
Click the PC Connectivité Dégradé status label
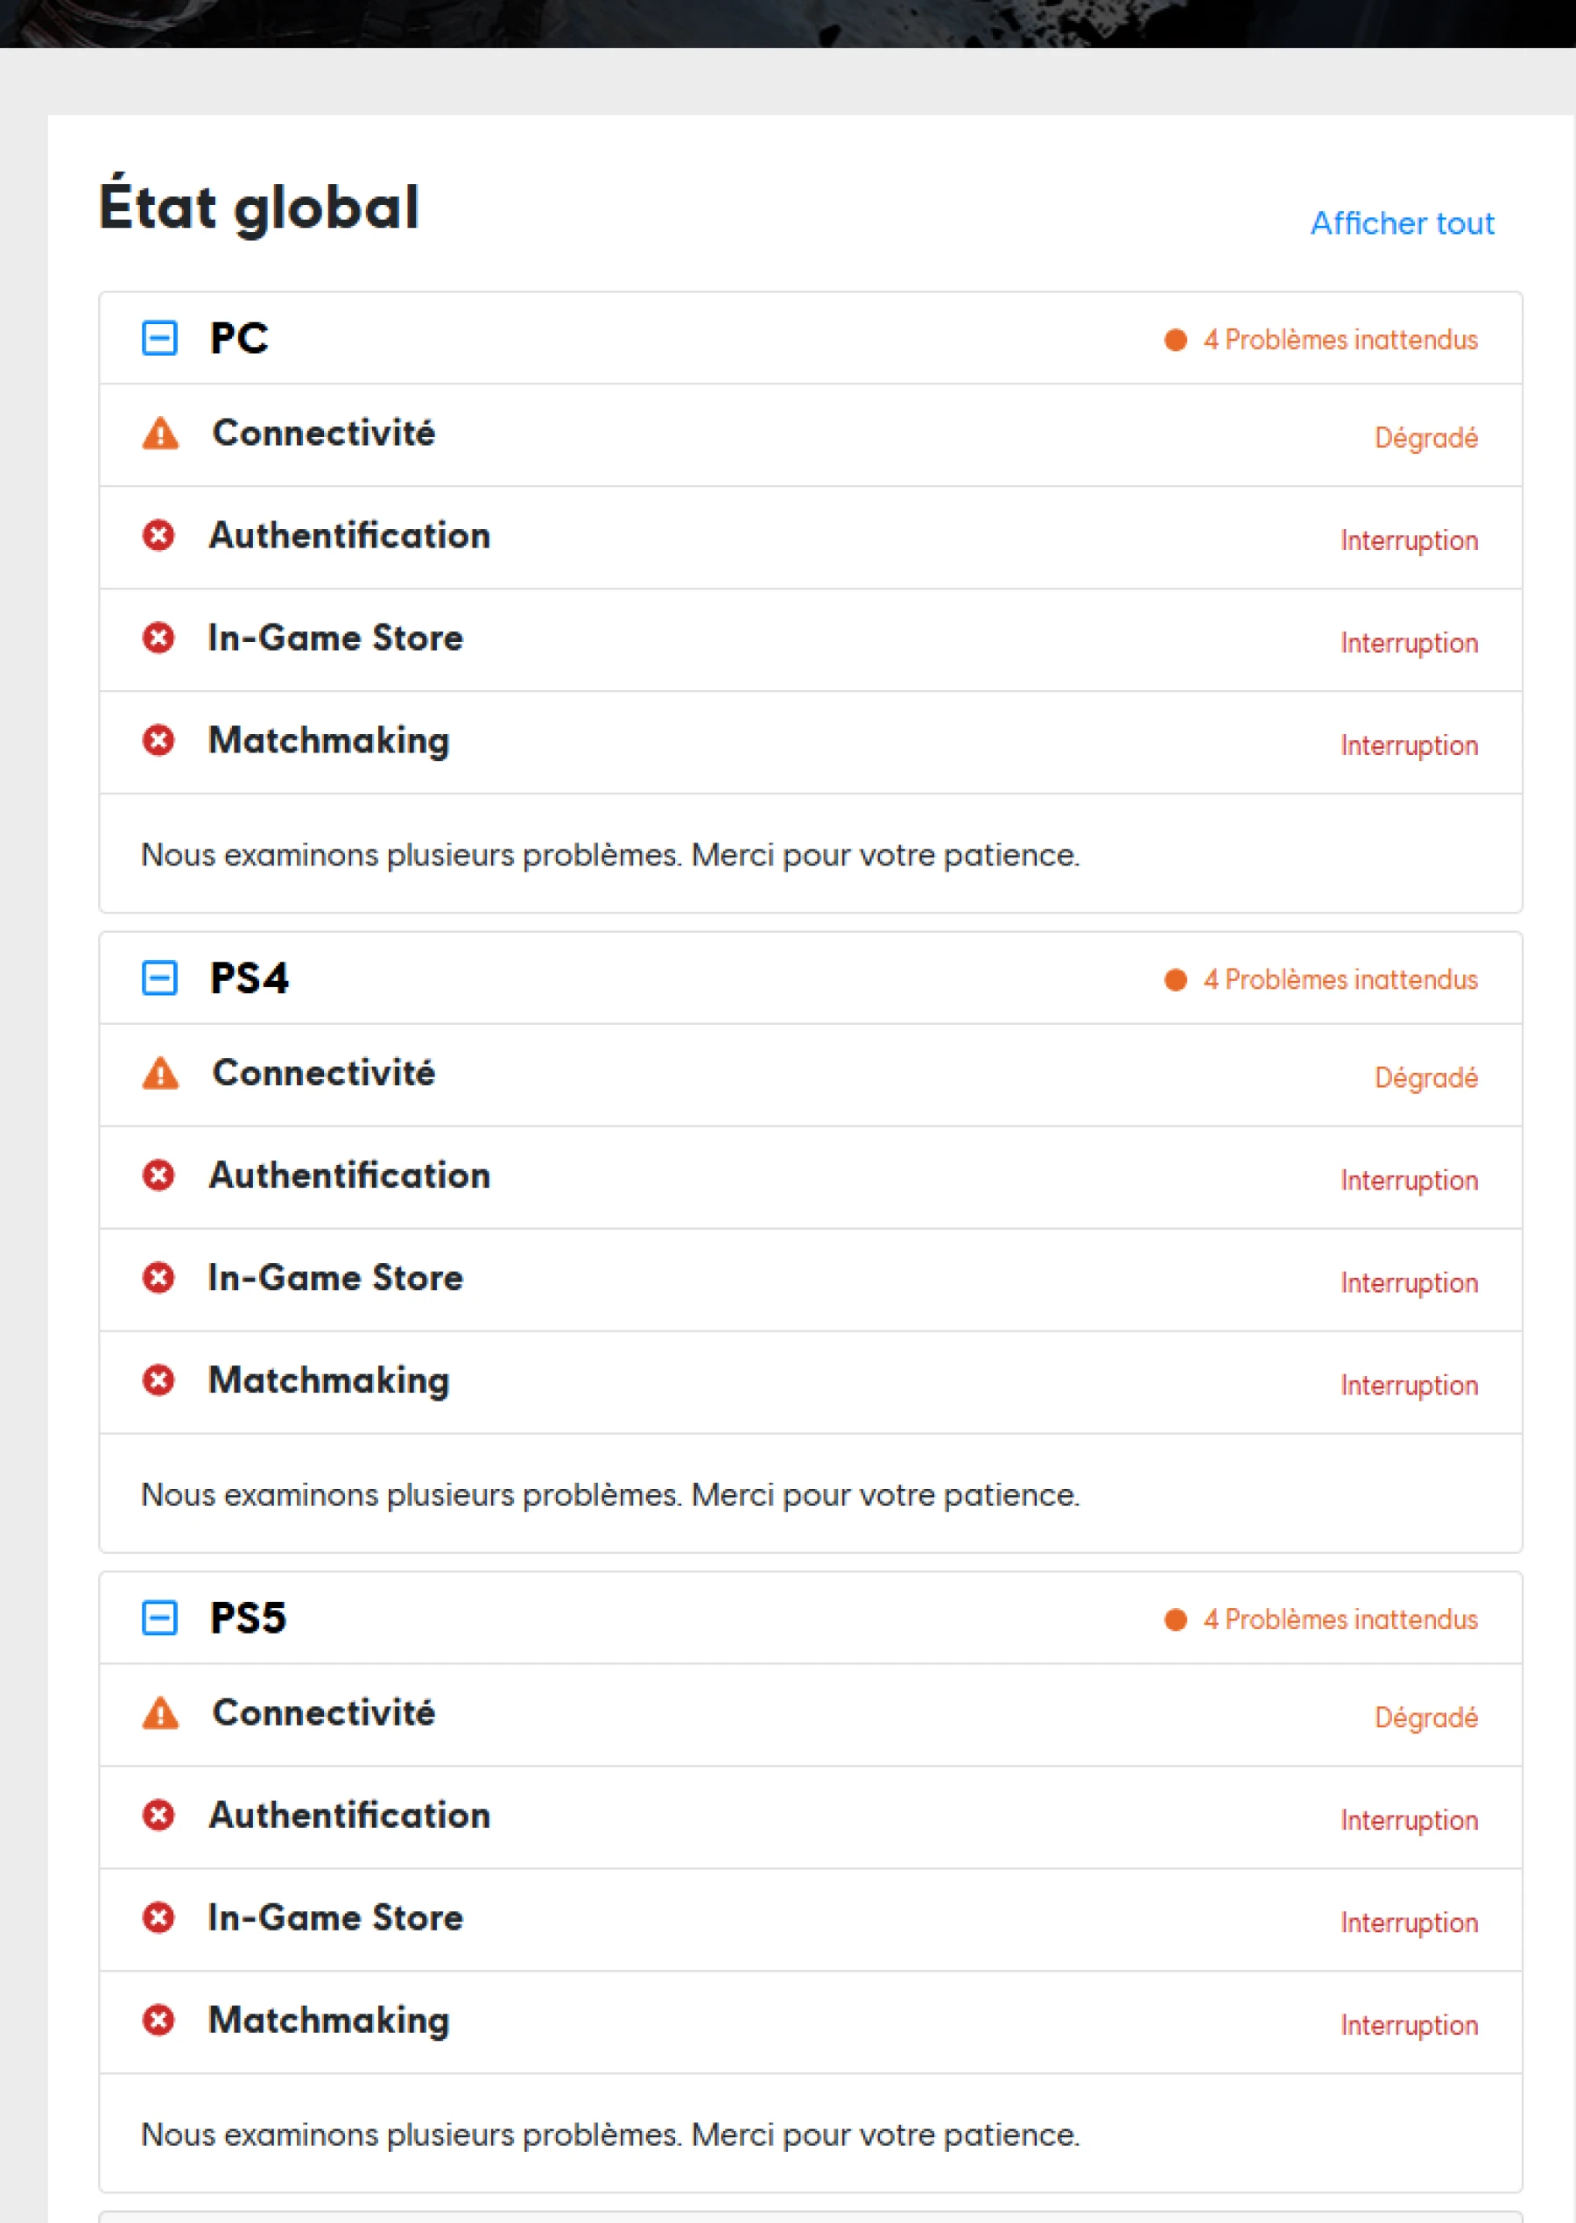(1425, 438)
